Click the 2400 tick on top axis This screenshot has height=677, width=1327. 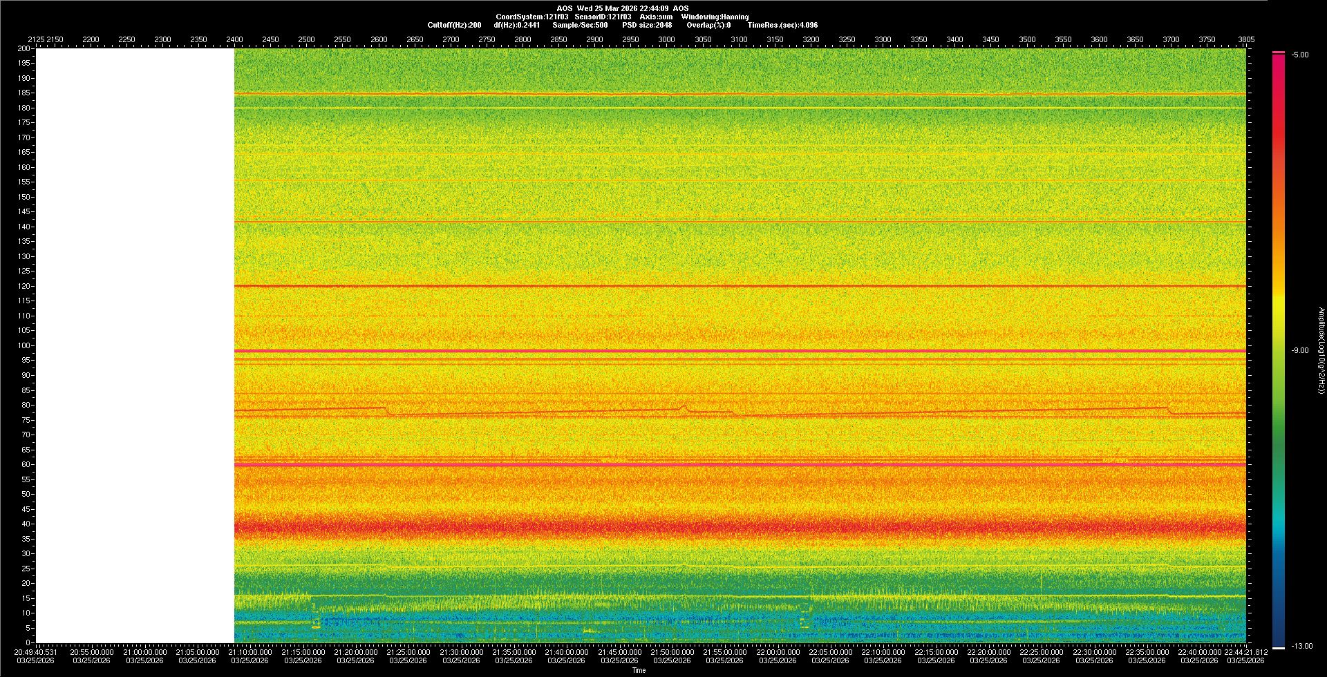234,39
